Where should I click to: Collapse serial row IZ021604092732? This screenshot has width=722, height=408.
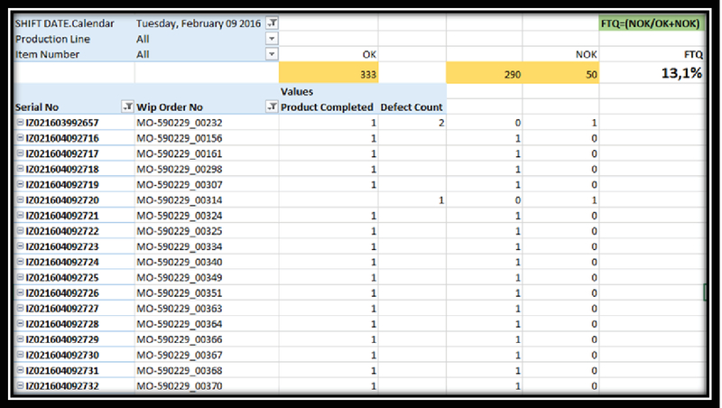click(20, 386)
